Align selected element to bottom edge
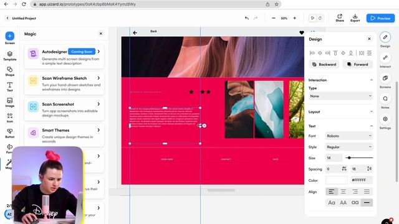Image resolution: width=399 pixels, height=224 pixels. [x=351, y=53]
